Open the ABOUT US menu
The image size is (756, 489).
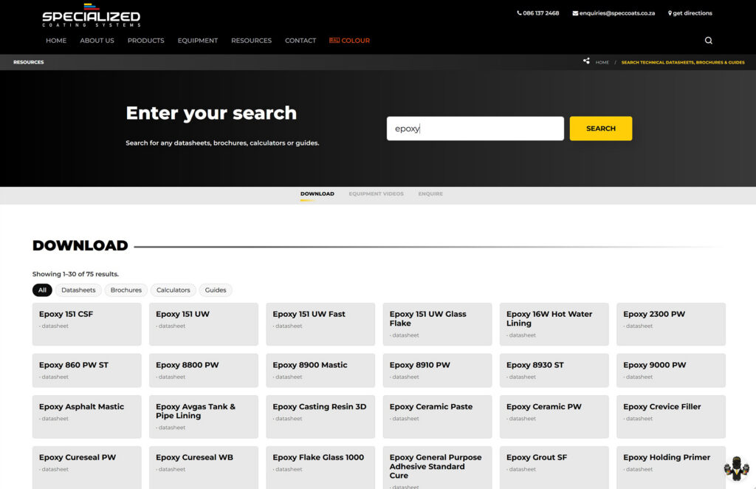pos(97,41)
